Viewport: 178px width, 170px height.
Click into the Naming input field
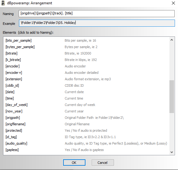point(97,13)
